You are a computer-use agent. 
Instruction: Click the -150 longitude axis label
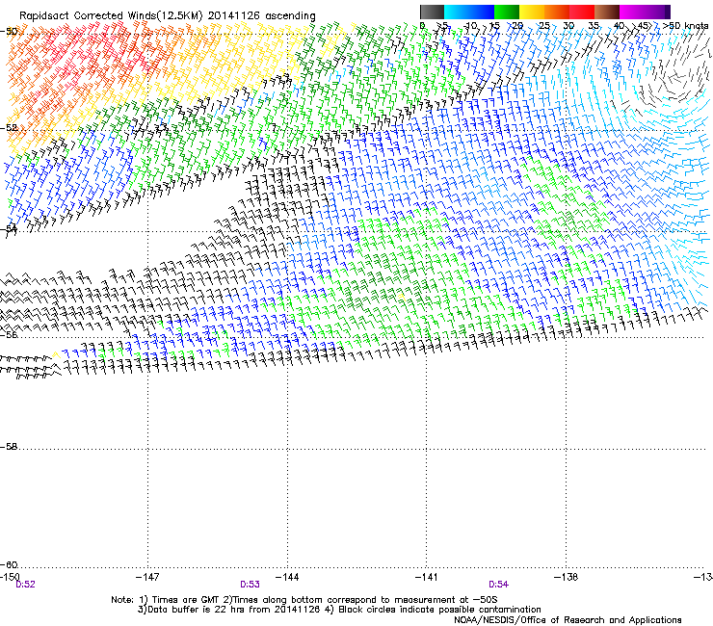click(x=10, y=577)
